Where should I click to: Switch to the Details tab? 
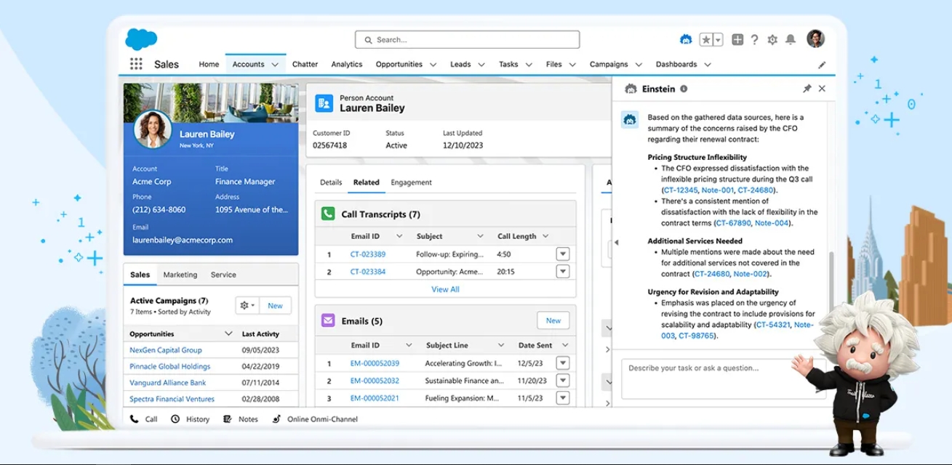pos(331,182)
